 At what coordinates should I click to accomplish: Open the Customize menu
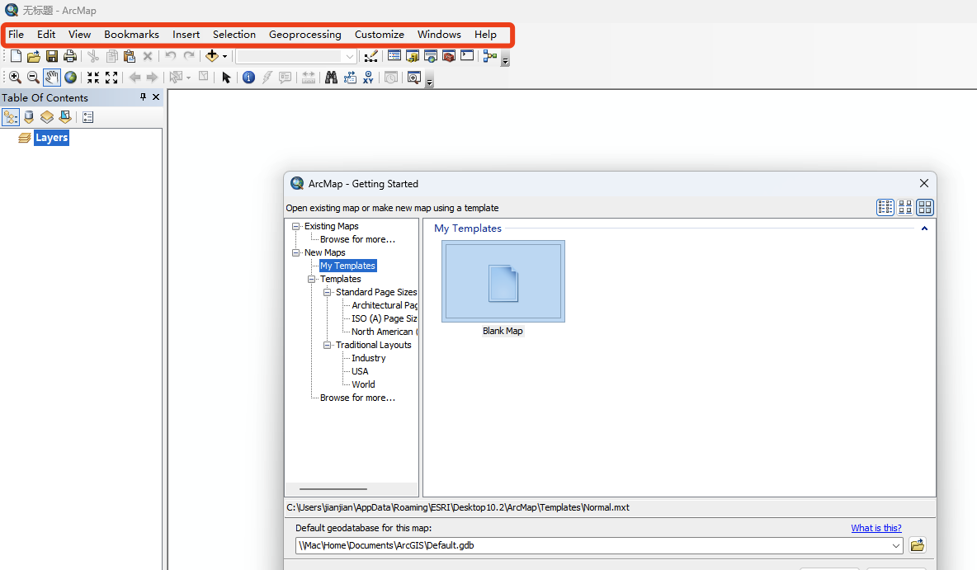click(x=380, y=35)
